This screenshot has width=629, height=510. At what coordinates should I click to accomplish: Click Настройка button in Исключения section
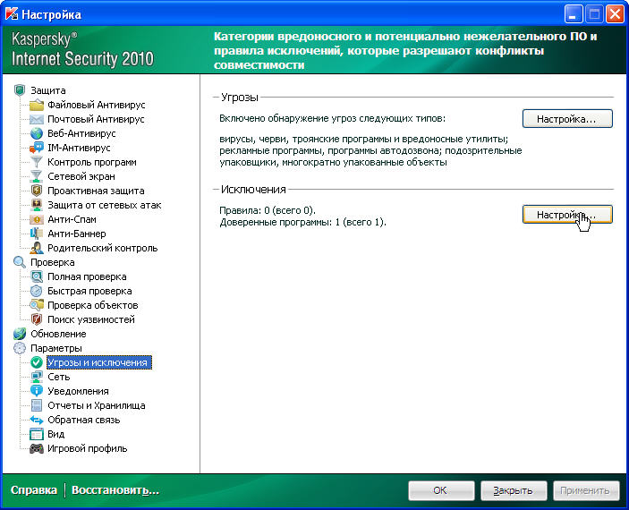[x=567, y=214]
